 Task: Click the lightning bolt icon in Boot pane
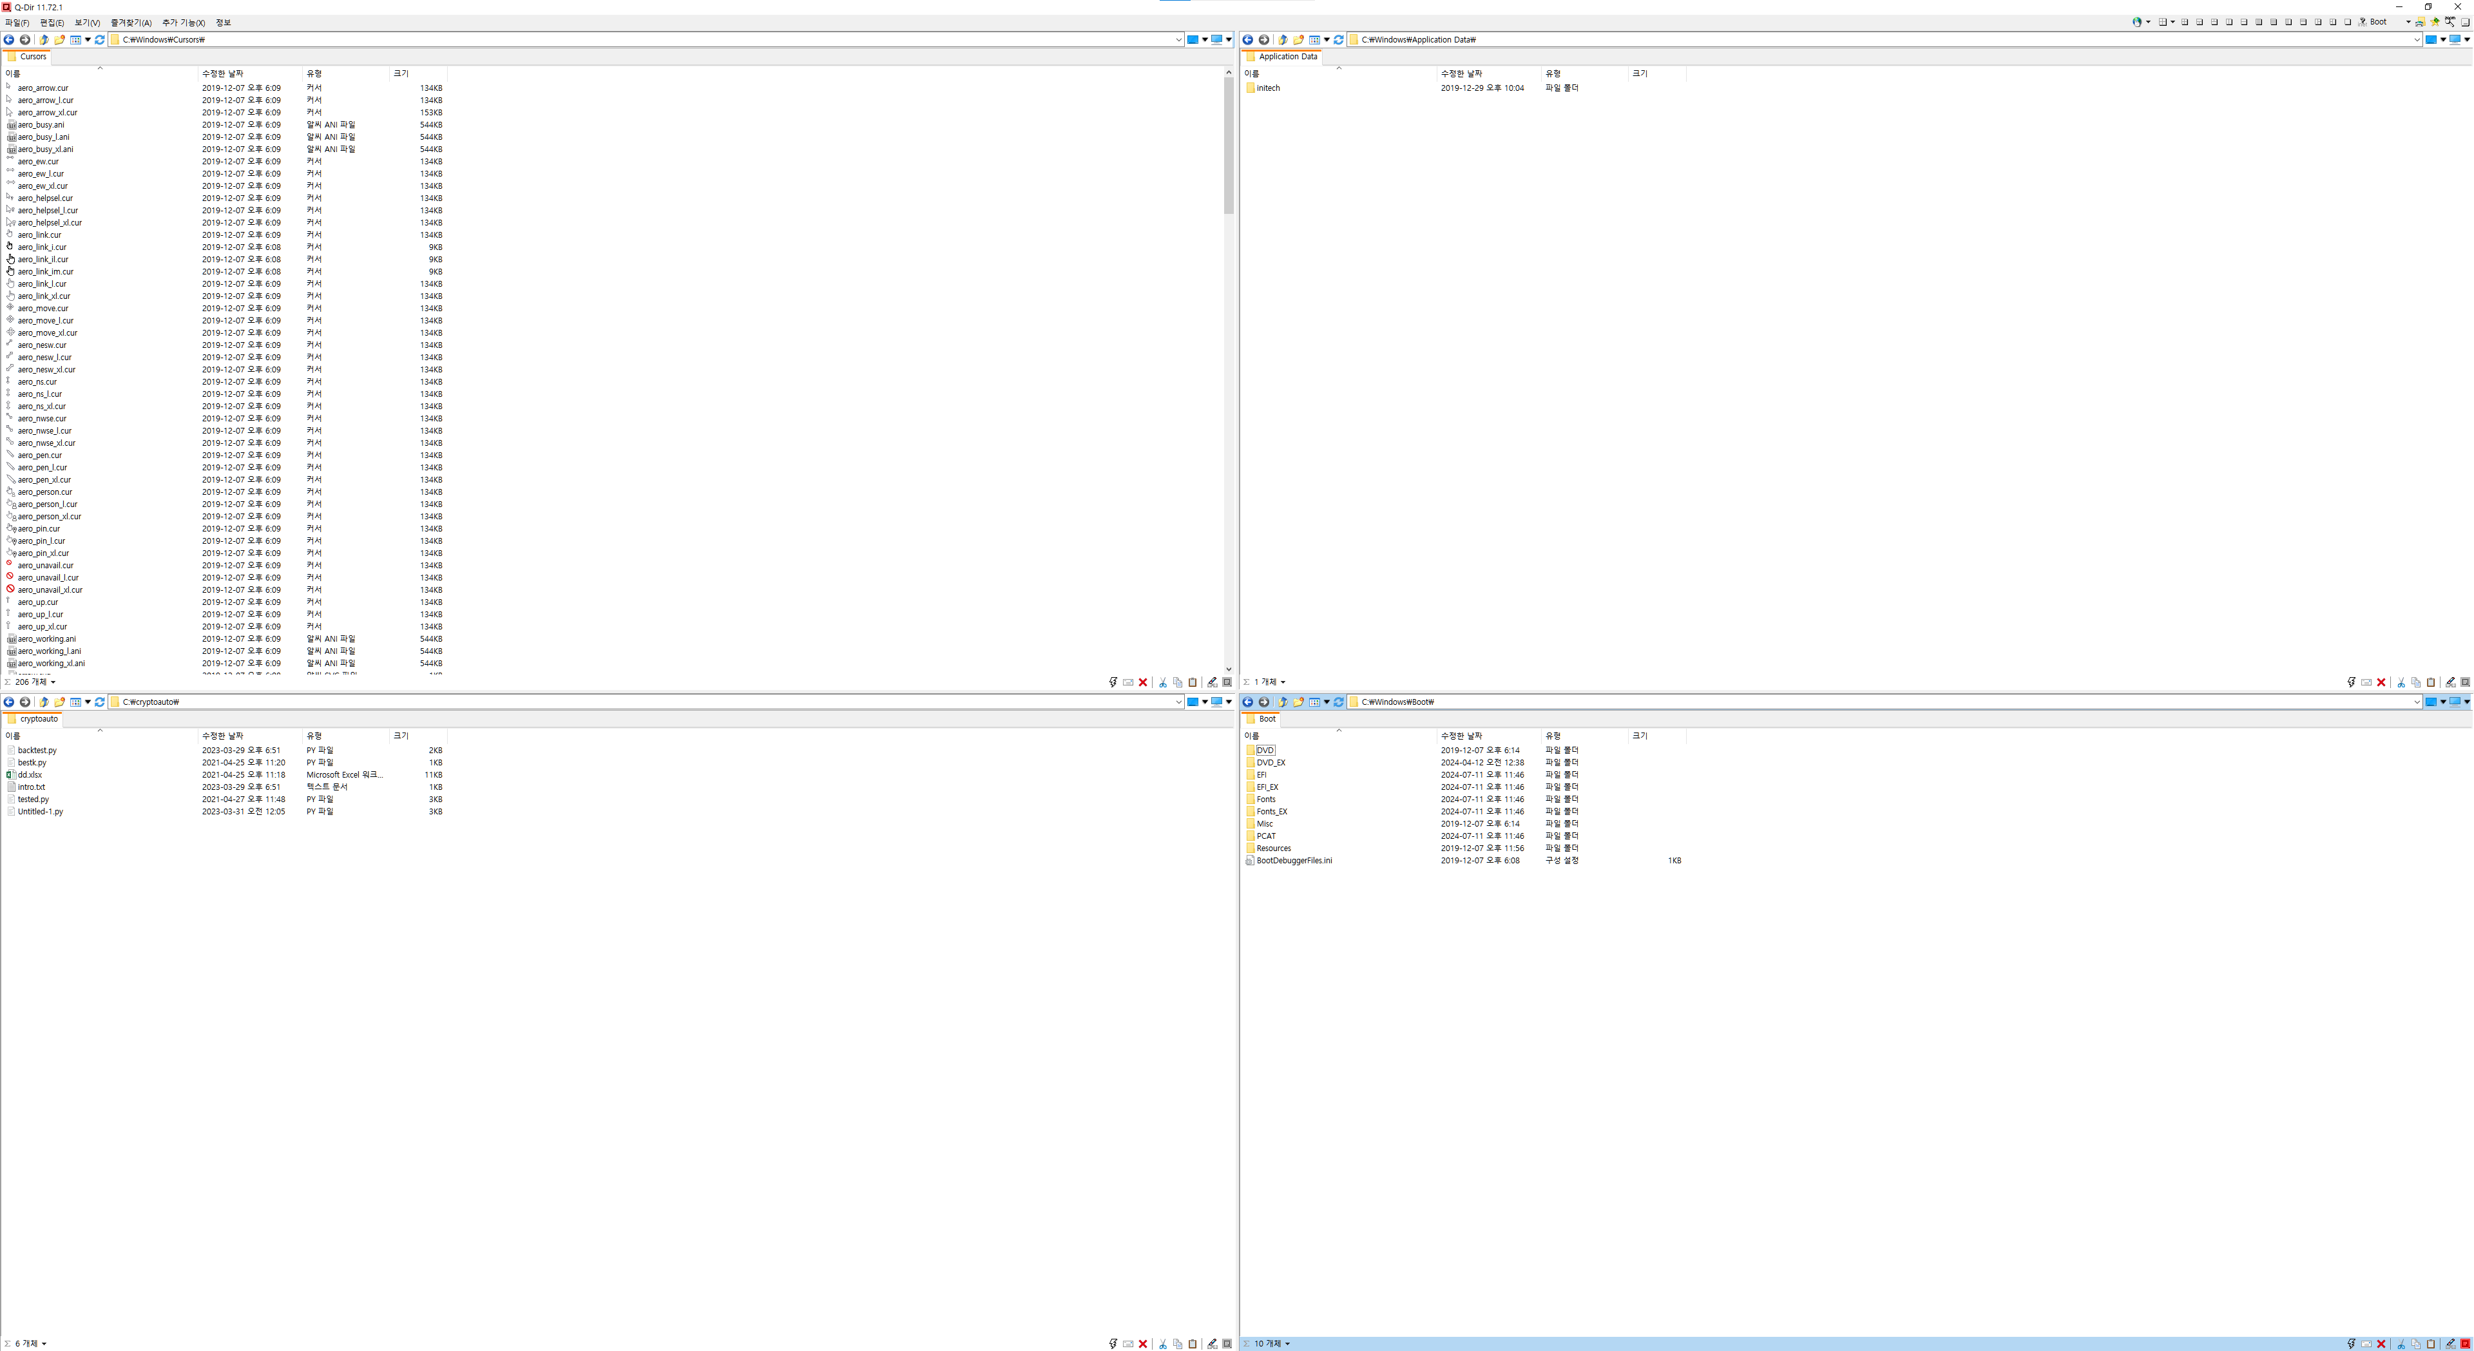2351,1345
